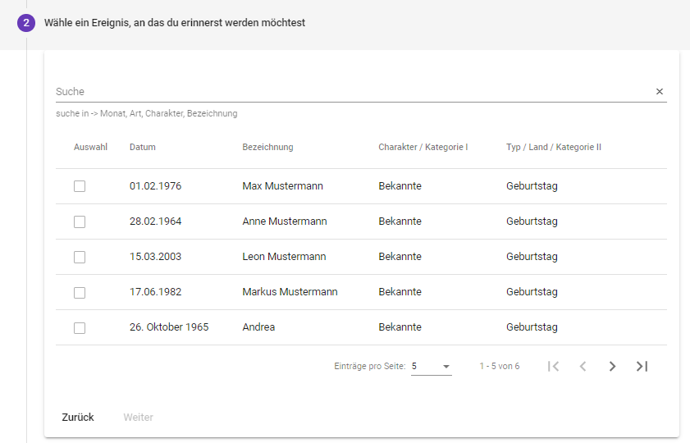This screenshot has height=443, width=690.
Task: Go to the first page of entries
Action: 554,366
